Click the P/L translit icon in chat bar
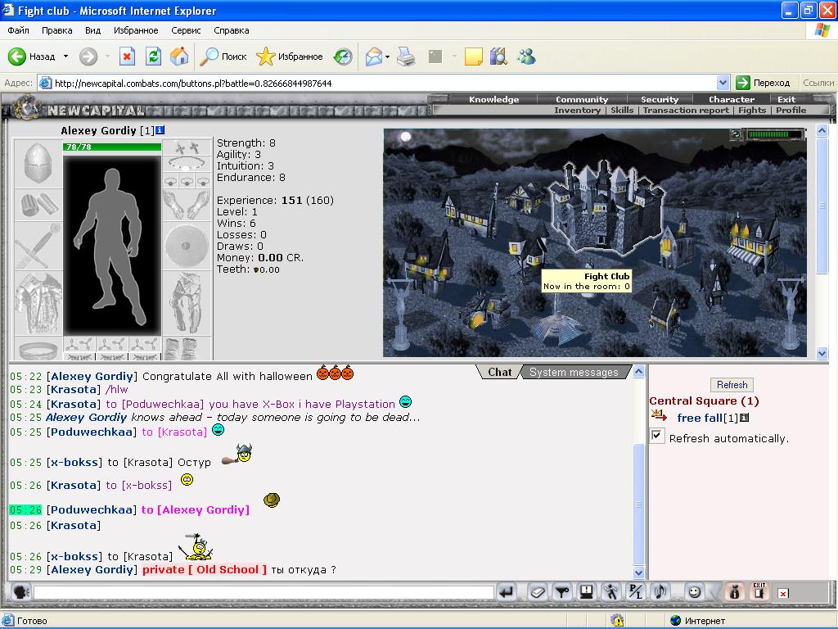Screen dimensions: 838x629 pyautogui.click(x=635, y=592)
